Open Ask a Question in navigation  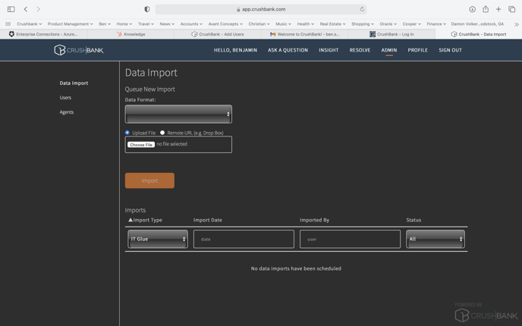(x=288, y=50)
